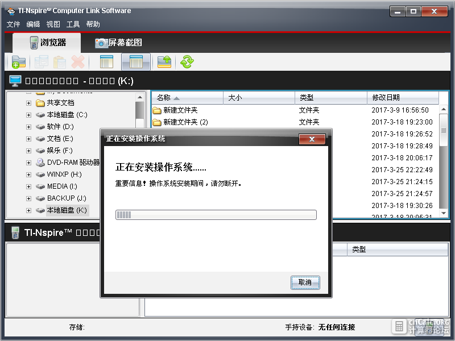Click the new folder toolbar icon

tap(19, 62)
